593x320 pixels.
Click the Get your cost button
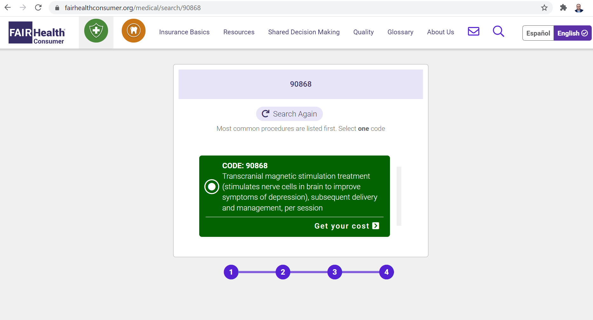[346, 226]
